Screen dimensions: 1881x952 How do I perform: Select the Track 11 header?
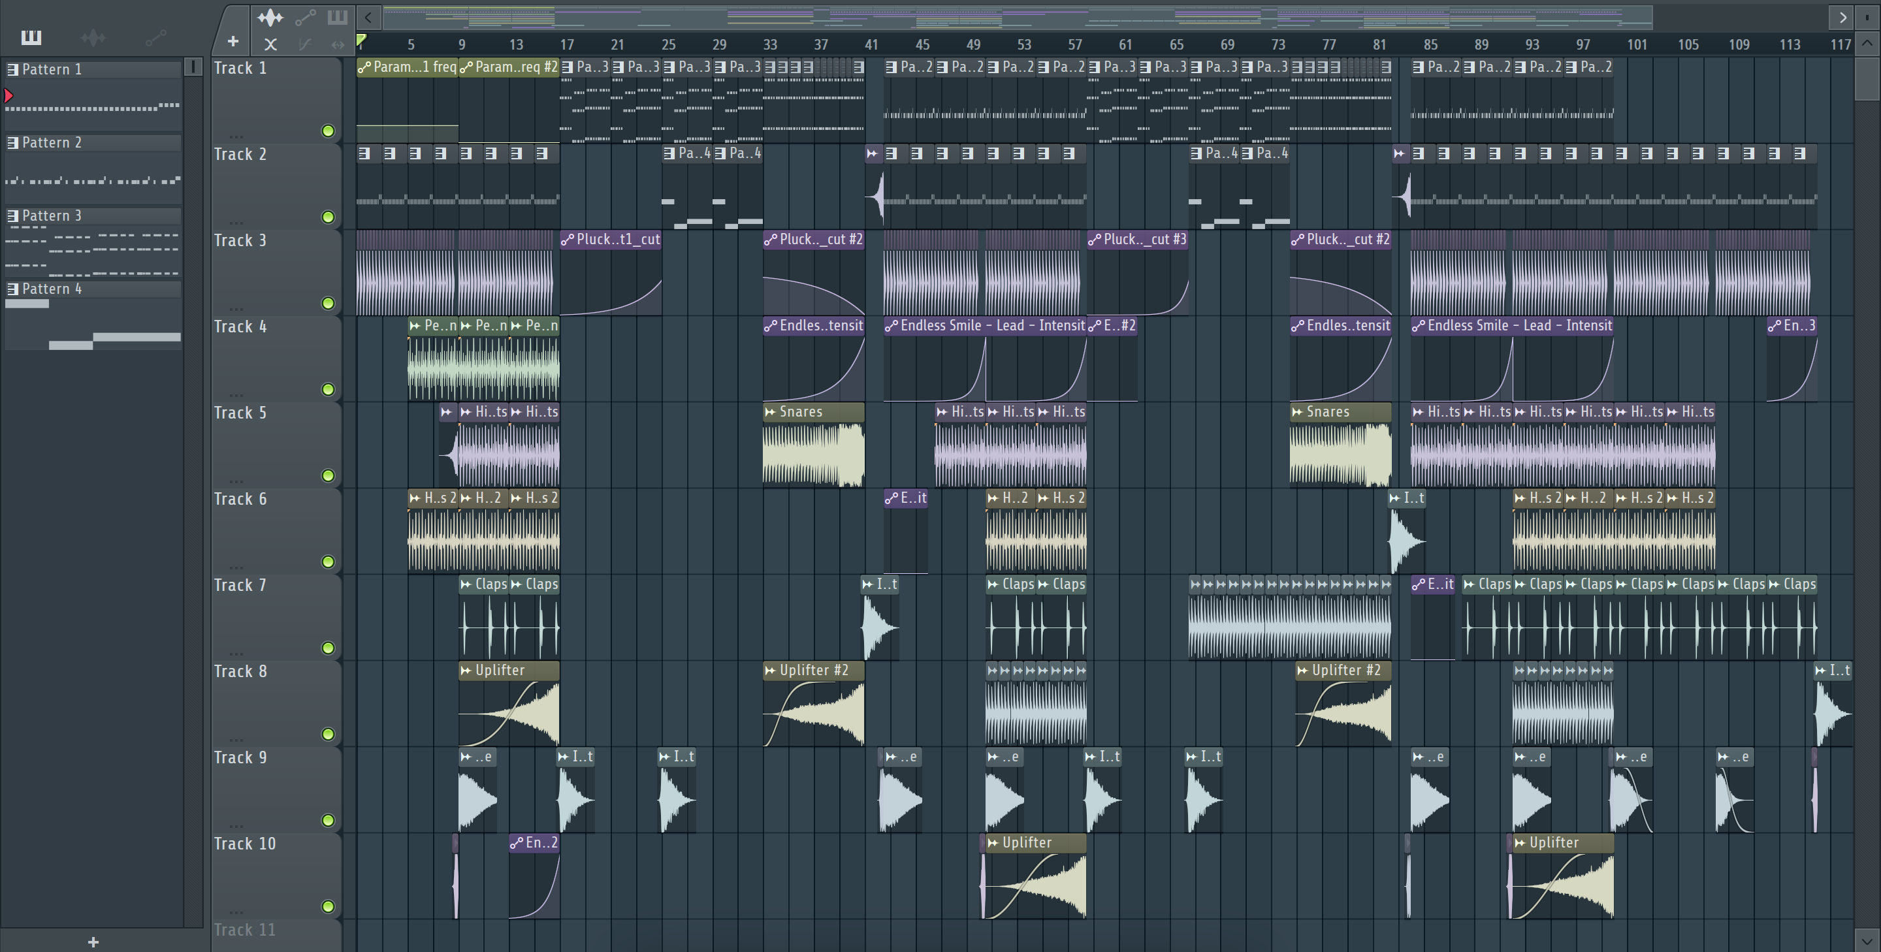click(276, 935)
